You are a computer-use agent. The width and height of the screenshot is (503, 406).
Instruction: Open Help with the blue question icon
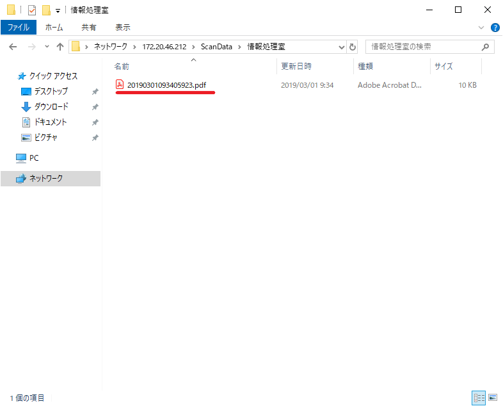(495, 28)
